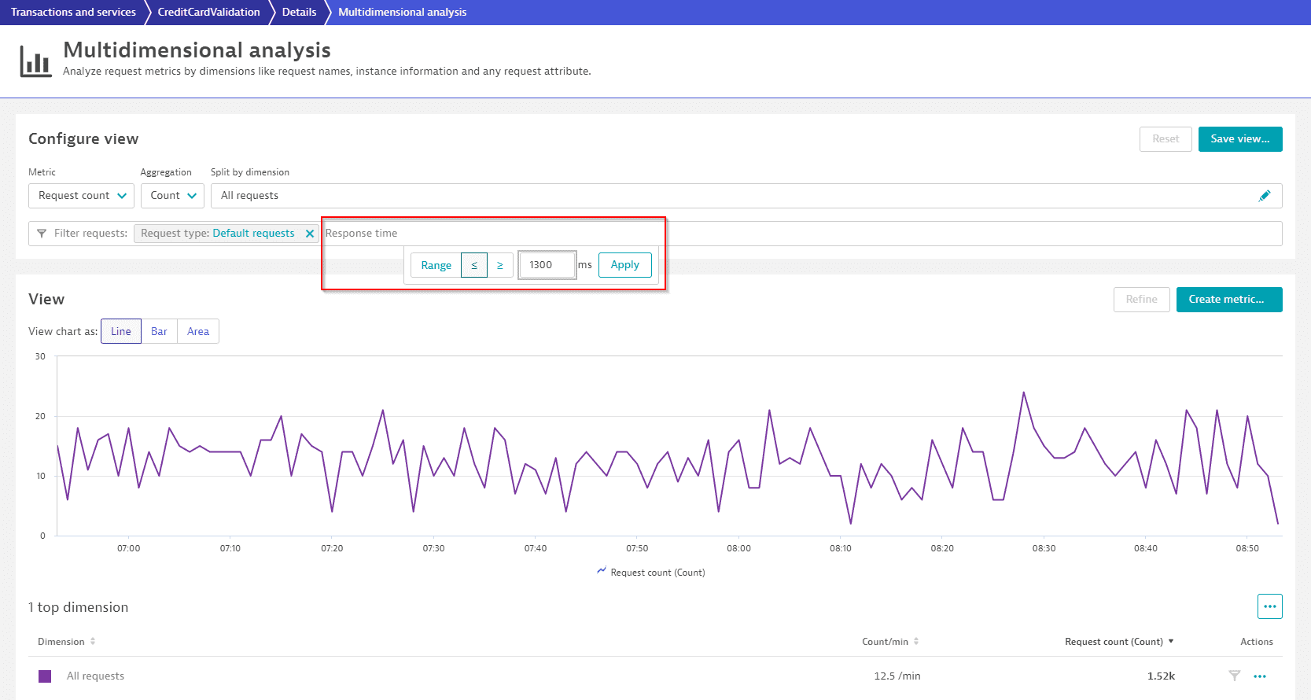
Task: Click the Save view button
Action: point(1239,139)
